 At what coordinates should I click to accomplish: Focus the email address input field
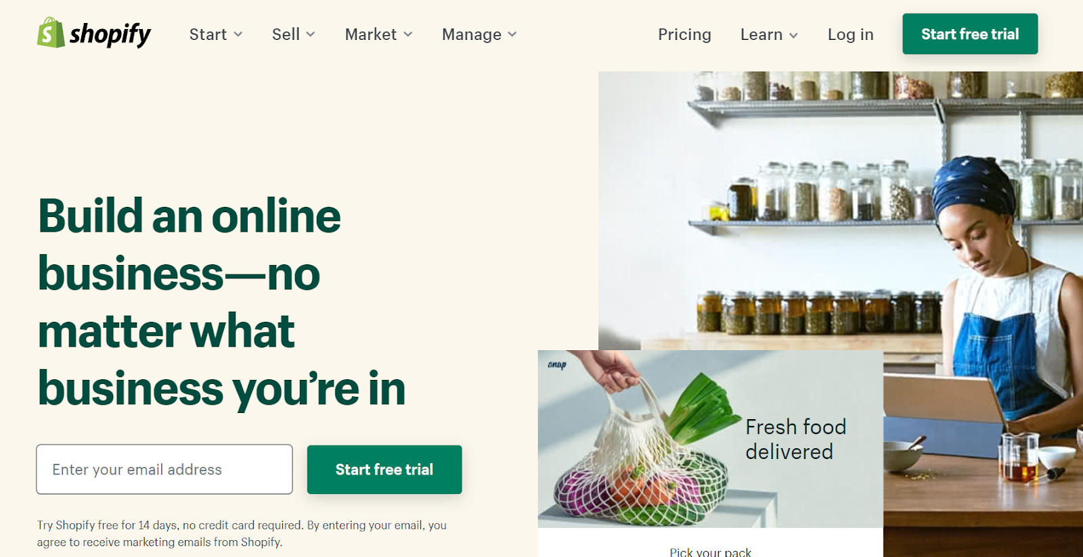[x=164, y=469]
